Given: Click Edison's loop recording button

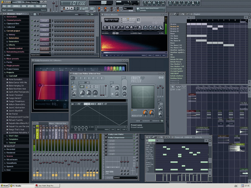Looking at the screenshot, I should 107,20.
